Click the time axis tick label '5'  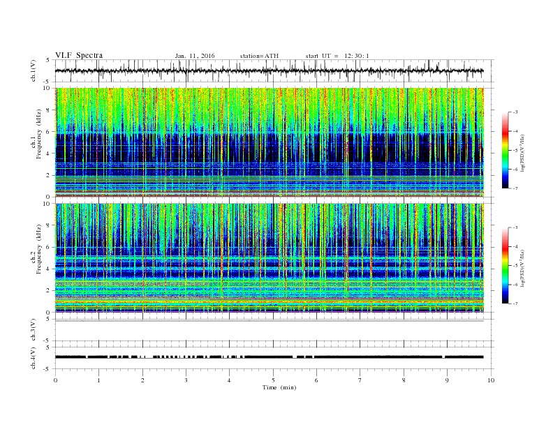(x=273, y=380)
